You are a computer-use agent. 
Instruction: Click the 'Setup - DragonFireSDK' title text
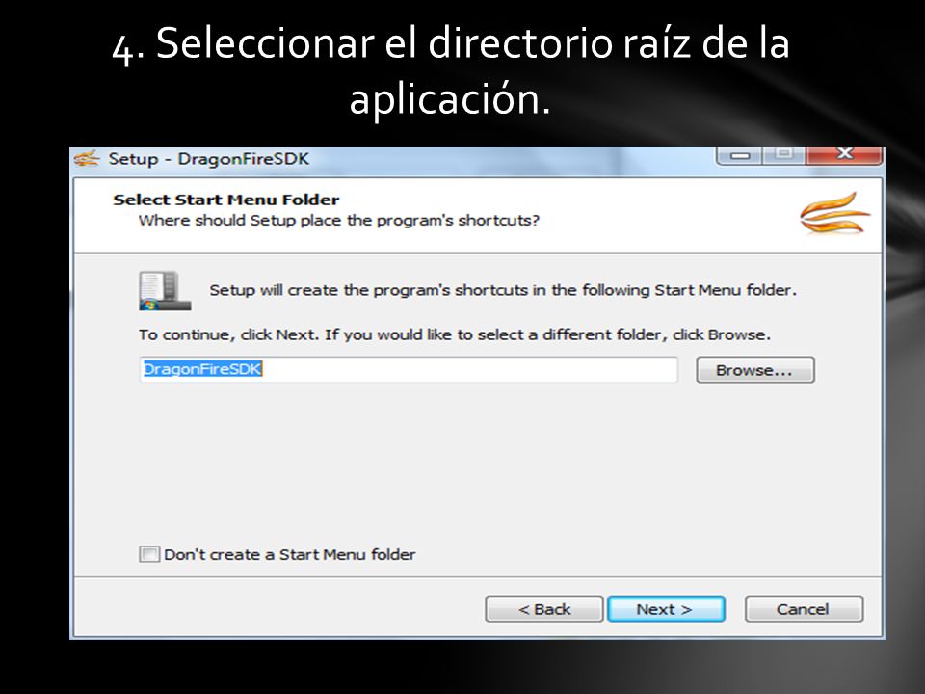point(208,159)
